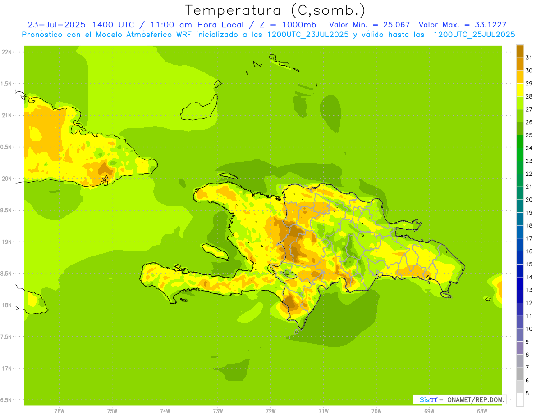Image resolution: width=541 pixels, height=417 pixels.
Task: Click the colorbar label "19"
Action: [529, 212]
